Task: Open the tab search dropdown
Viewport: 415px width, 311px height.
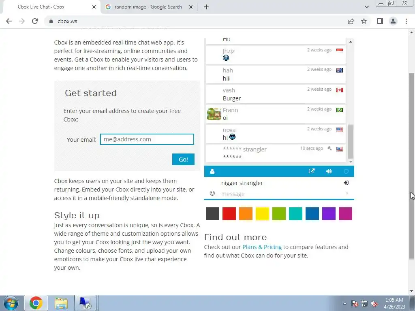Action: [x=366, y=7]
